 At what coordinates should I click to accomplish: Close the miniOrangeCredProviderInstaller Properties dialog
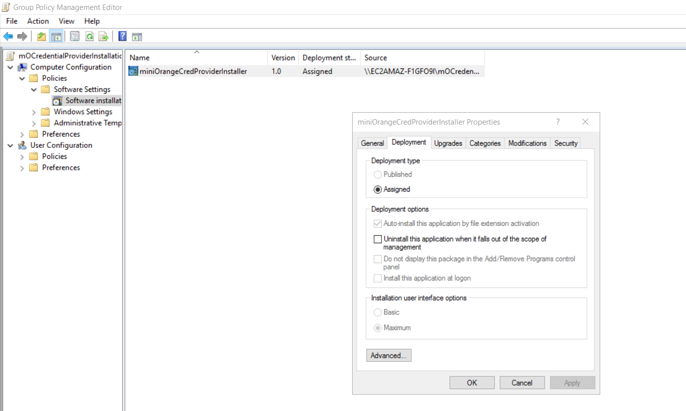(585, 122)
